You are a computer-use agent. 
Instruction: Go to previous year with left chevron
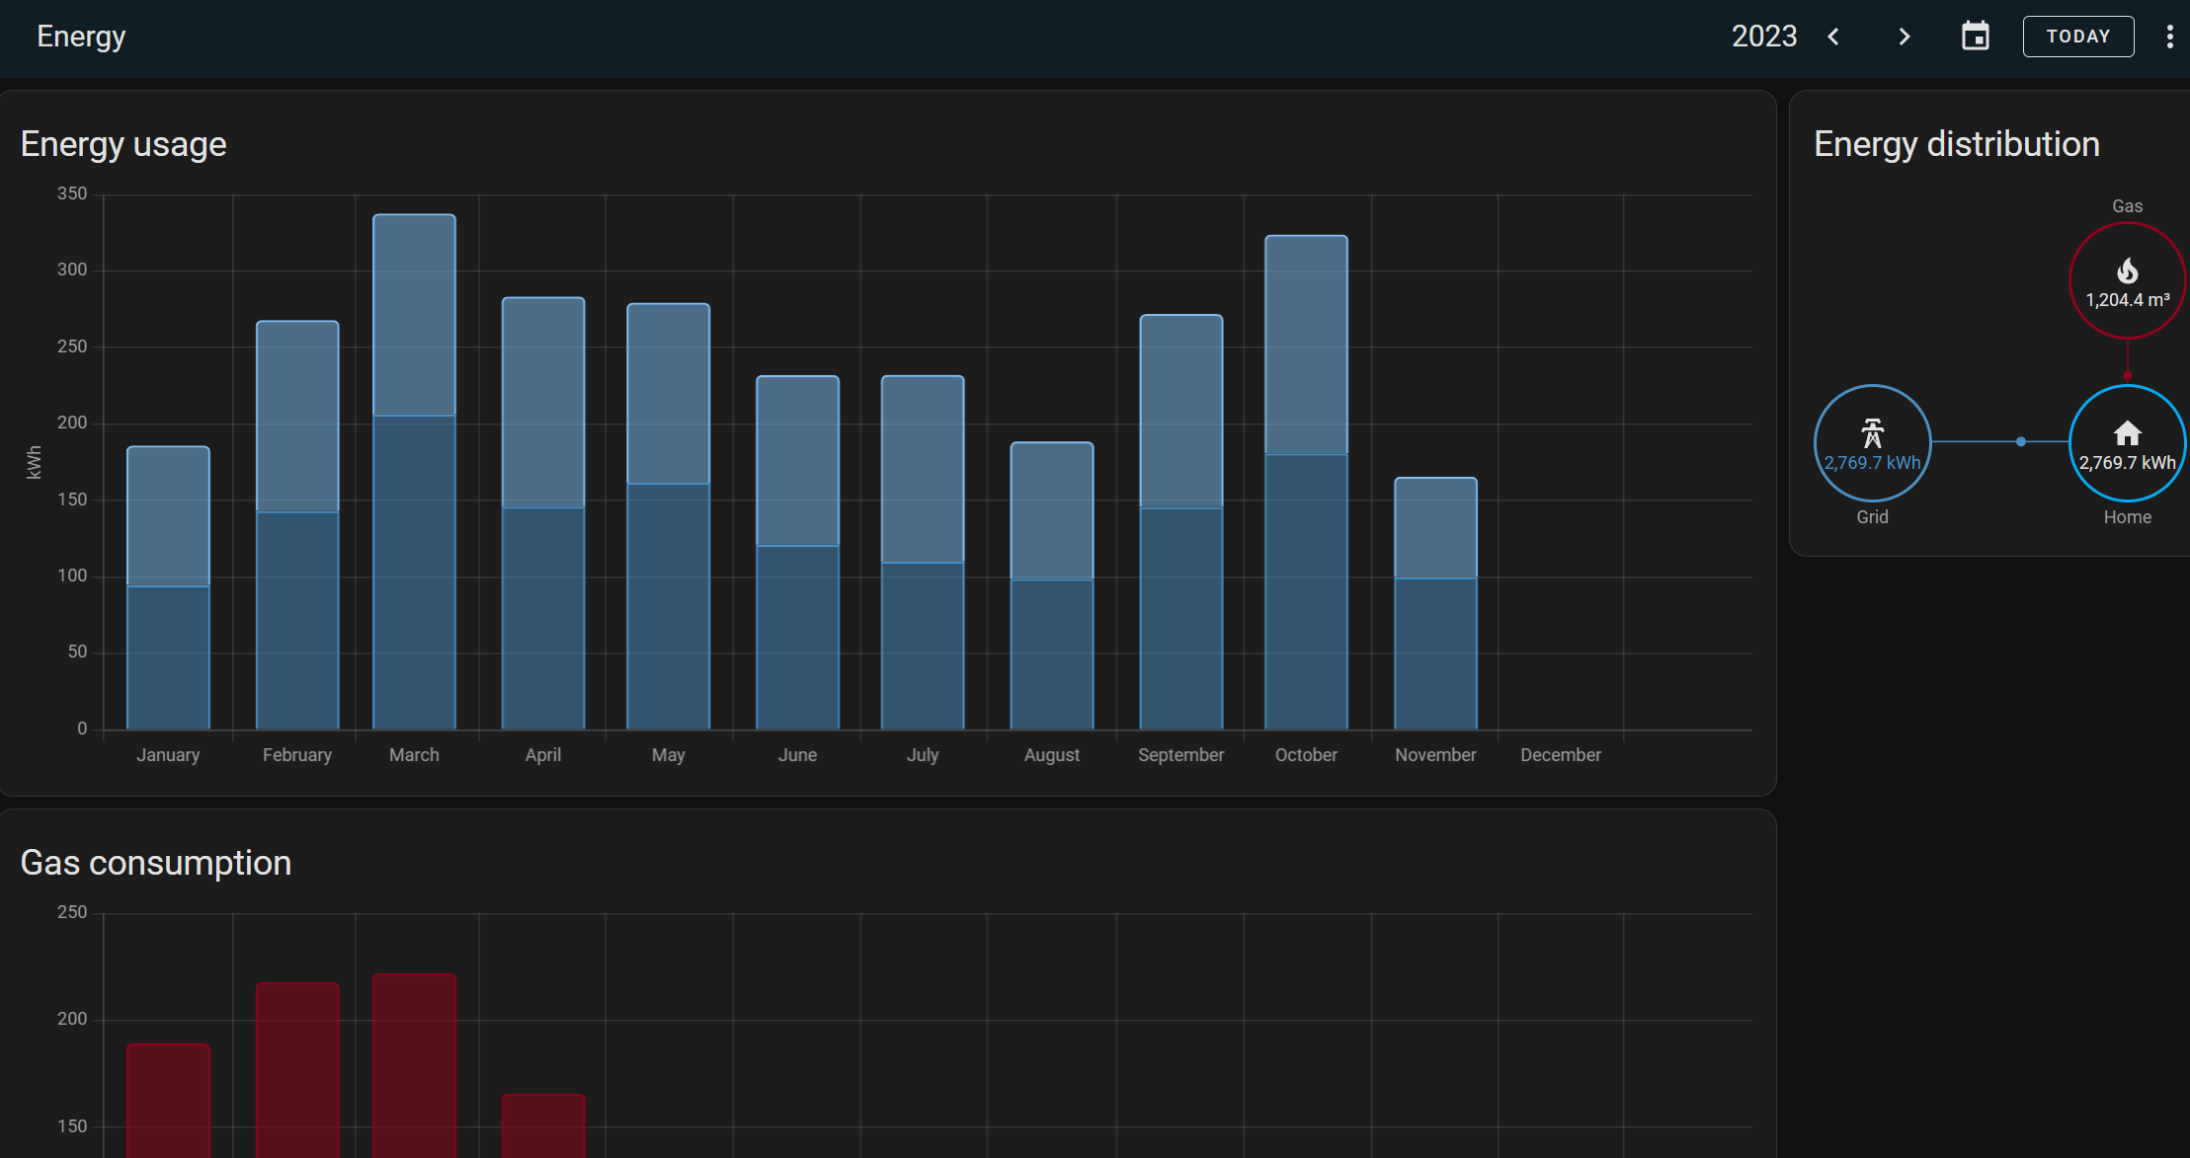click(x=1833, y=37)
